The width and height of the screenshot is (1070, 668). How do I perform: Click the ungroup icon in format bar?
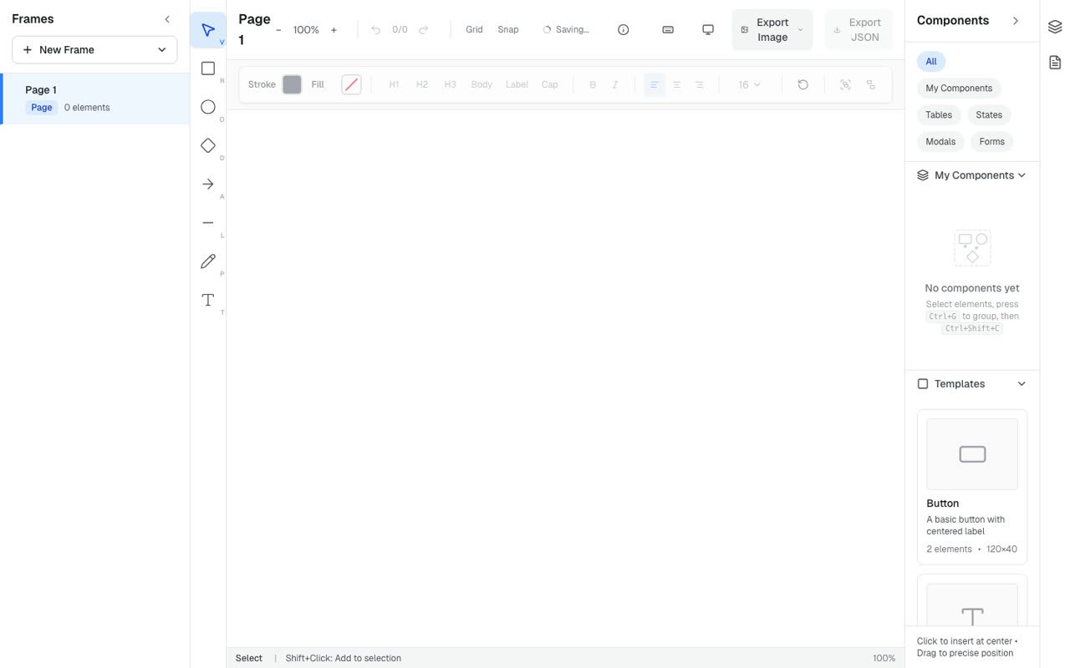871,84
